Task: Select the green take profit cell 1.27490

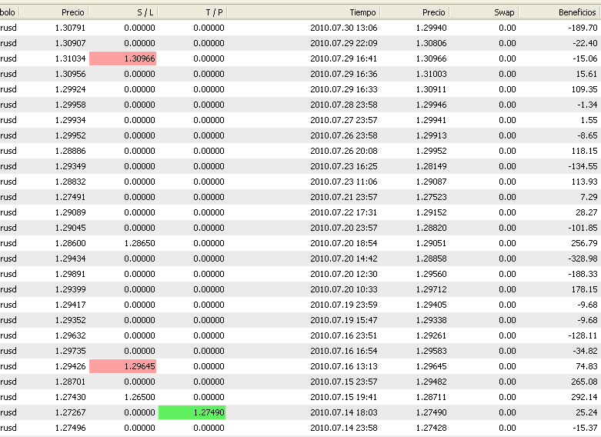Action: click(192, 412)
